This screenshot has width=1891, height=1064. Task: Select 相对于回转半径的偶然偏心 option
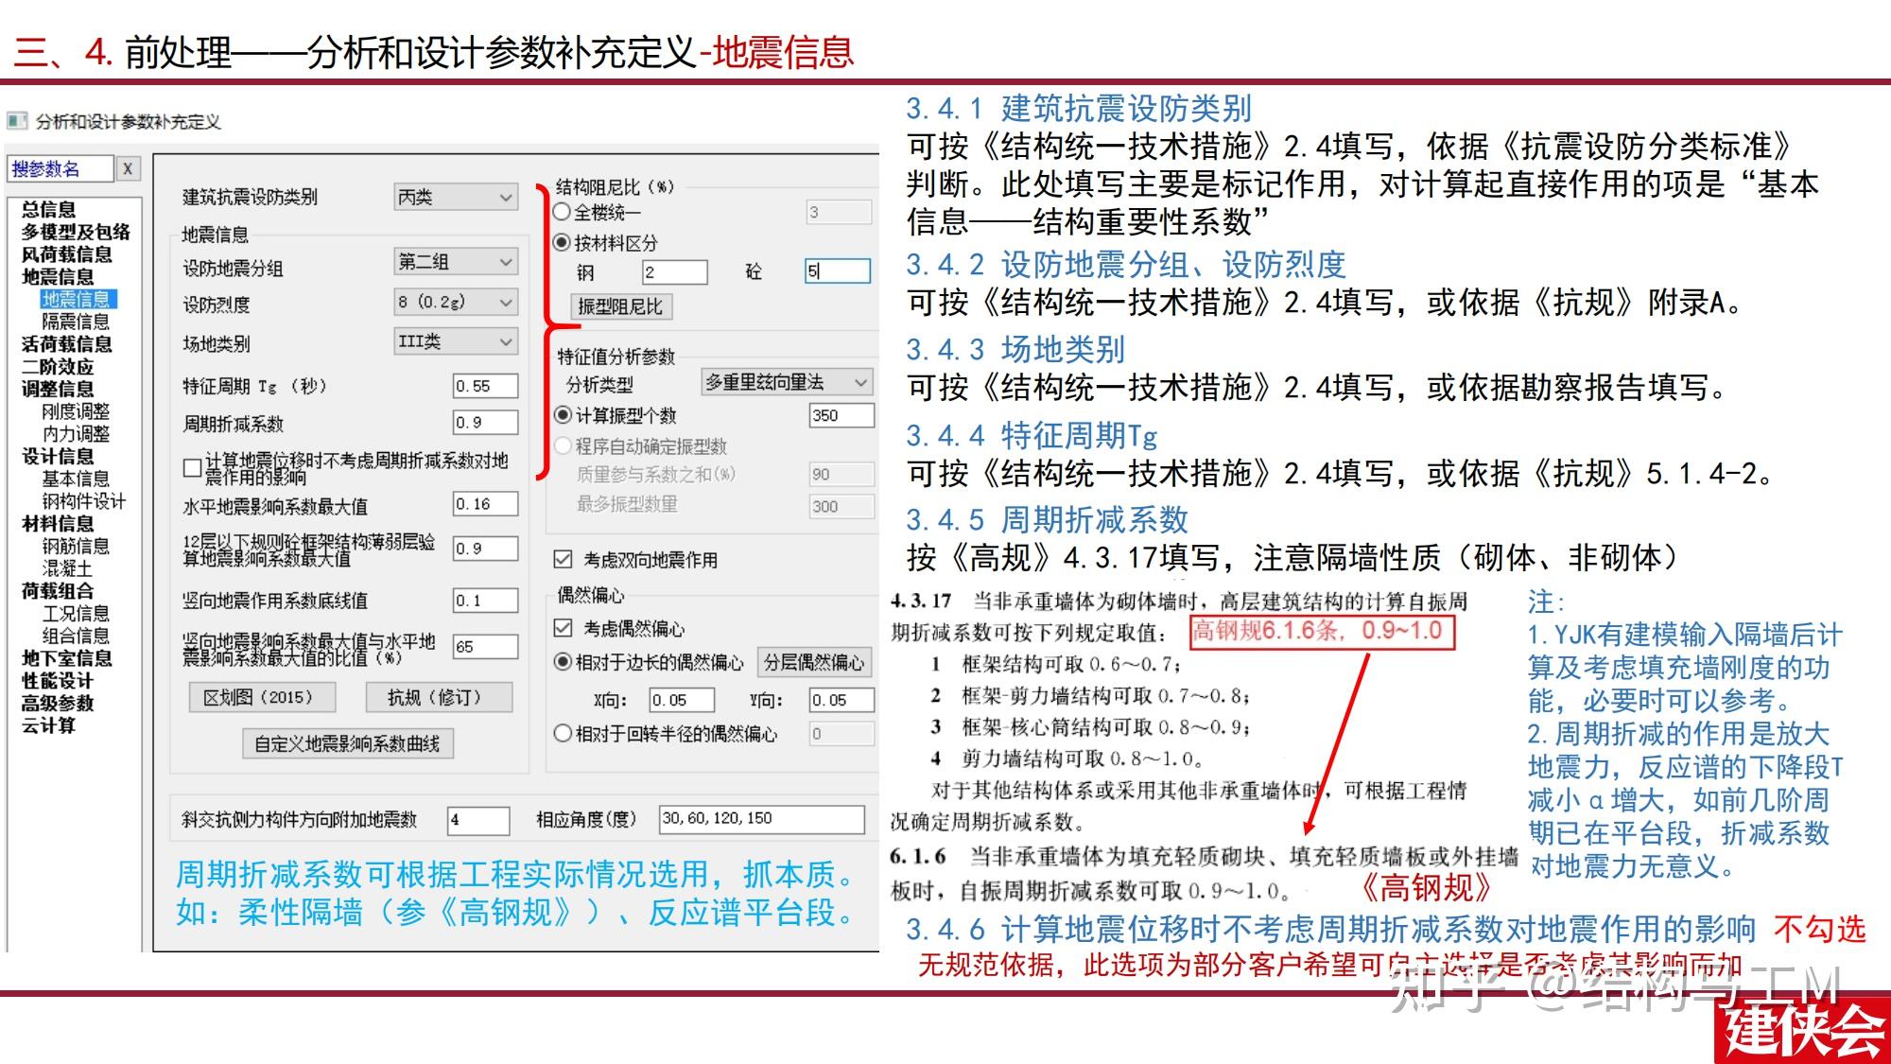pyautogui.click(x=564, y=733)
